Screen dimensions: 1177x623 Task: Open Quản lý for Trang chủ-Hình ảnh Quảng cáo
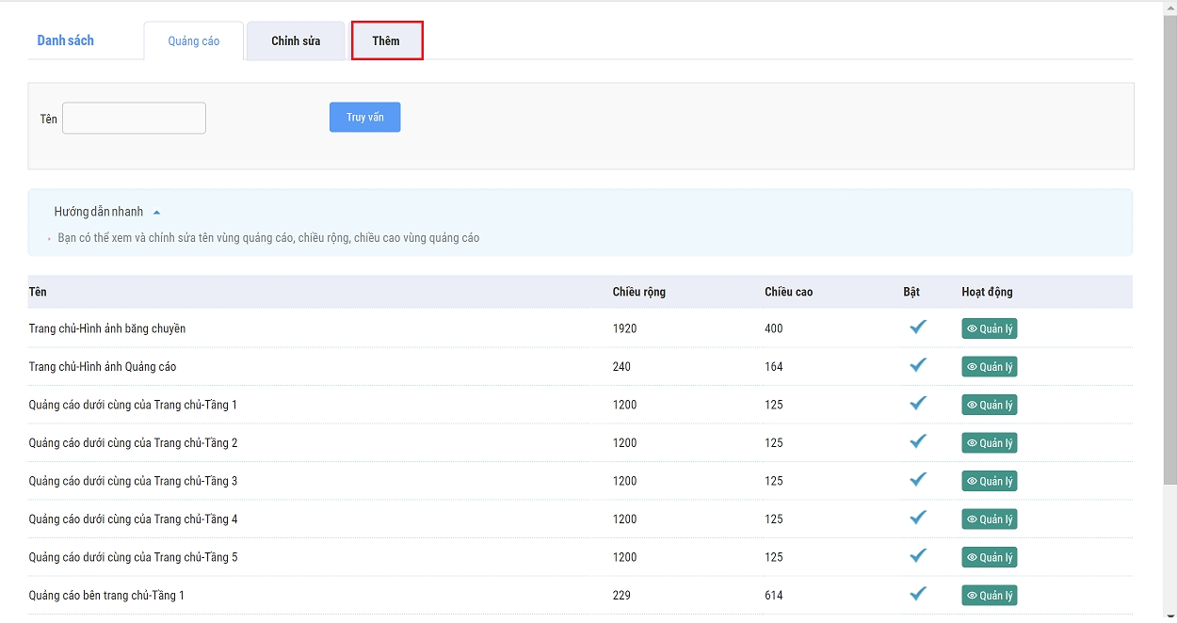[x=989, y=367]
